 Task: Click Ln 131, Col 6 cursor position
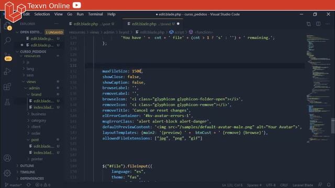(232, 185)
